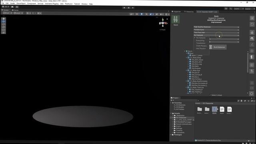Select the Timeline folder in Assets
This screenshot has height=144, width=256.
coord(179,130)
